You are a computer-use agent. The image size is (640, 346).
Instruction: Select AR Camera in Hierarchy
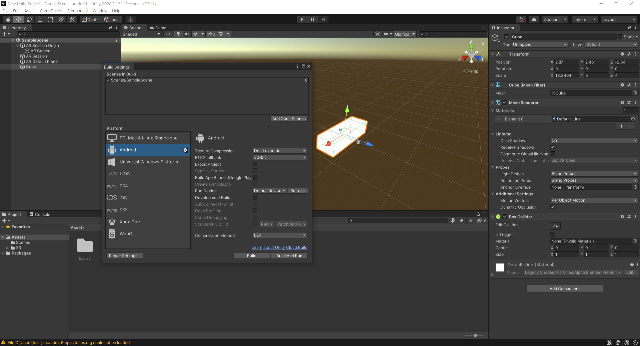click(x=41, y=51)
